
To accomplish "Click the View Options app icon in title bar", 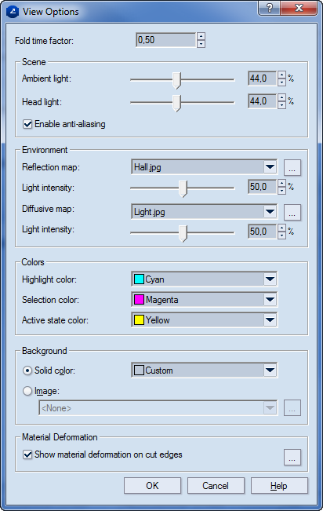I will pos(13,12).
